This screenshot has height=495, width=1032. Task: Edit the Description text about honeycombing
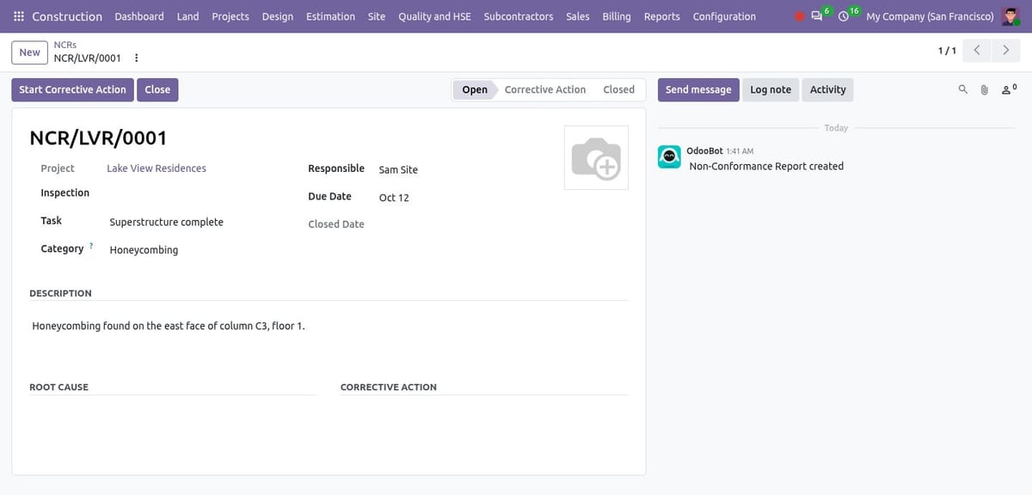click(329, 327)
